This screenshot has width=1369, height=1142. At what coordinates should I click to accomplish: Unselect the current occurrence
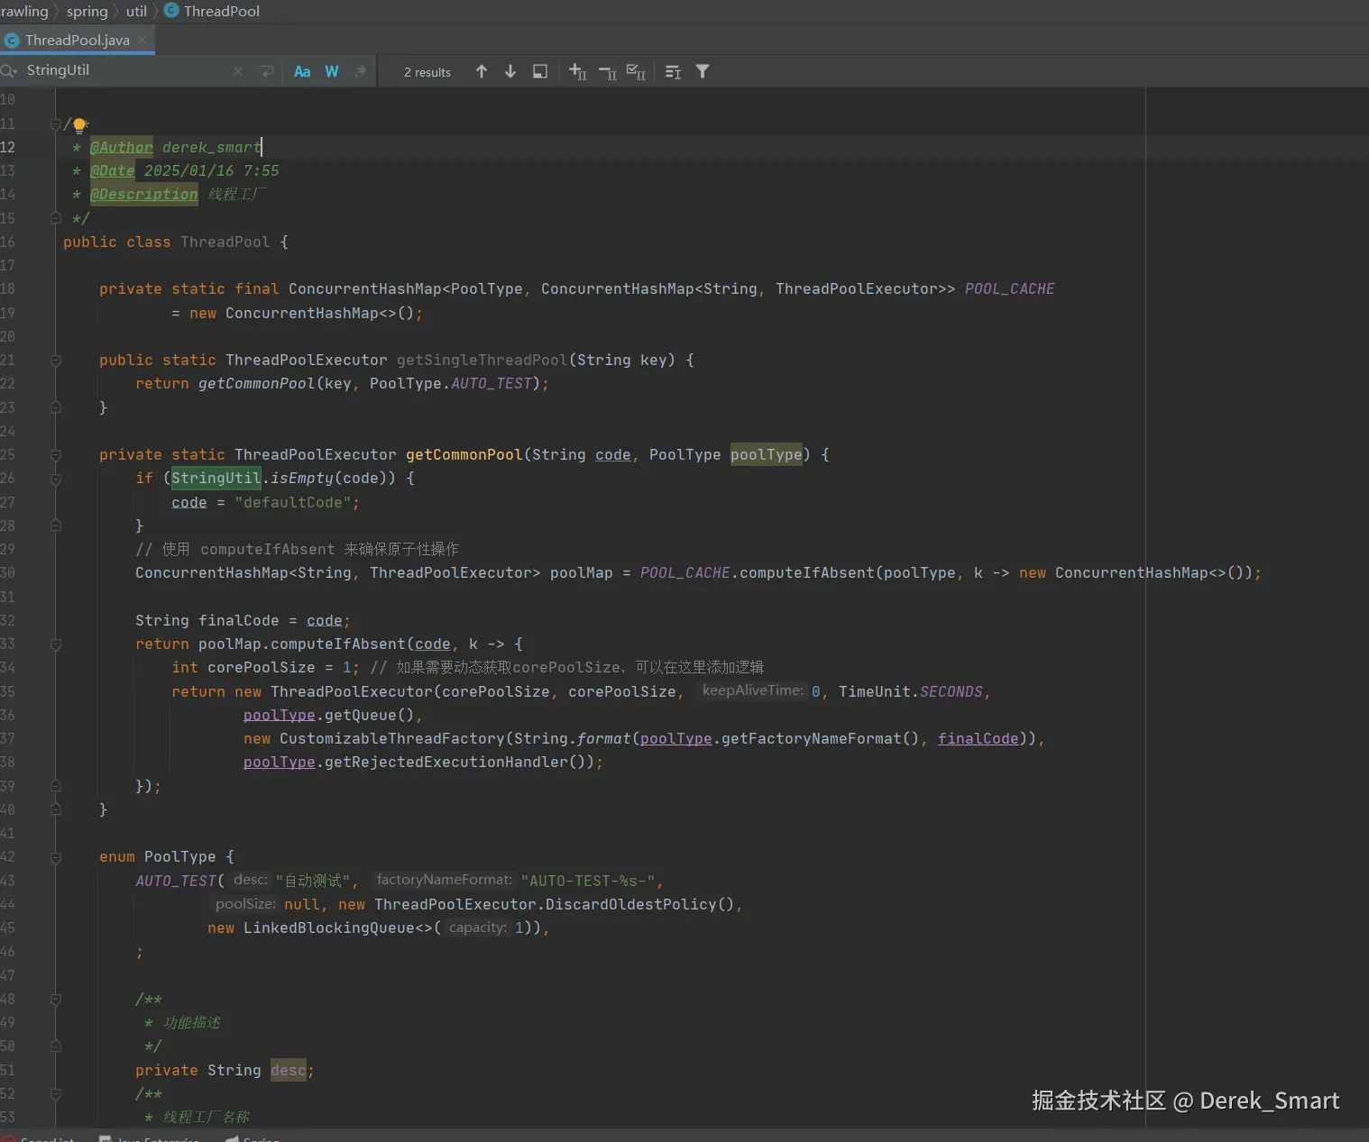click(608, 72)
